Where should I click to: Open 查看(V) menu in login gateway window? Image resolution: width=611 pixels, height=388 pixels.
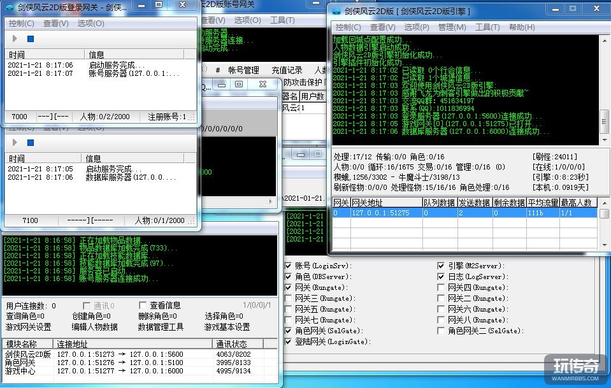(x=55, y=24)
